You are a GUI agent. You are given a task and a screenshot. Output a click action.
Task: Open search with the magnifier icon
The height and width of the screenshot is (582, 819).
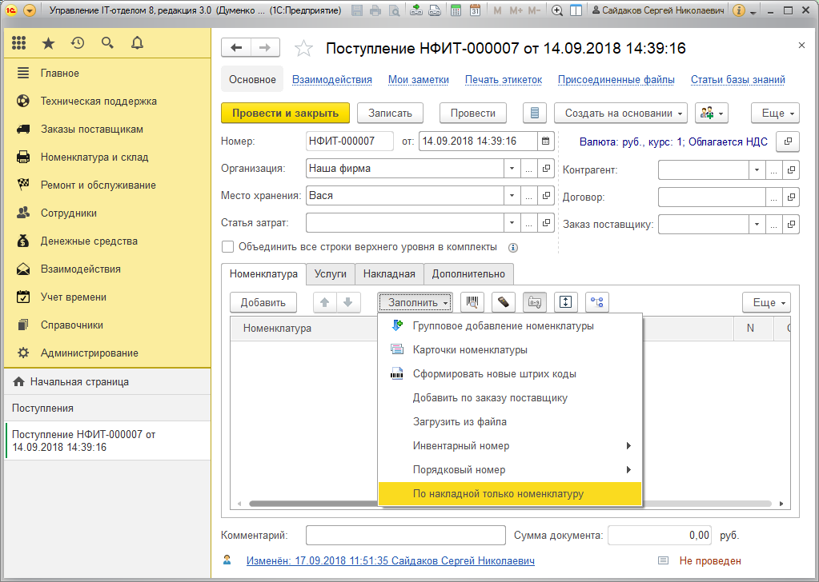[x=107, y=43]
